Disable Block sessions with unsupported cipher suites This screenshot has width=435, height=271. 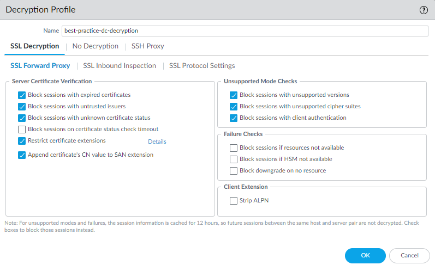point(234,106)
